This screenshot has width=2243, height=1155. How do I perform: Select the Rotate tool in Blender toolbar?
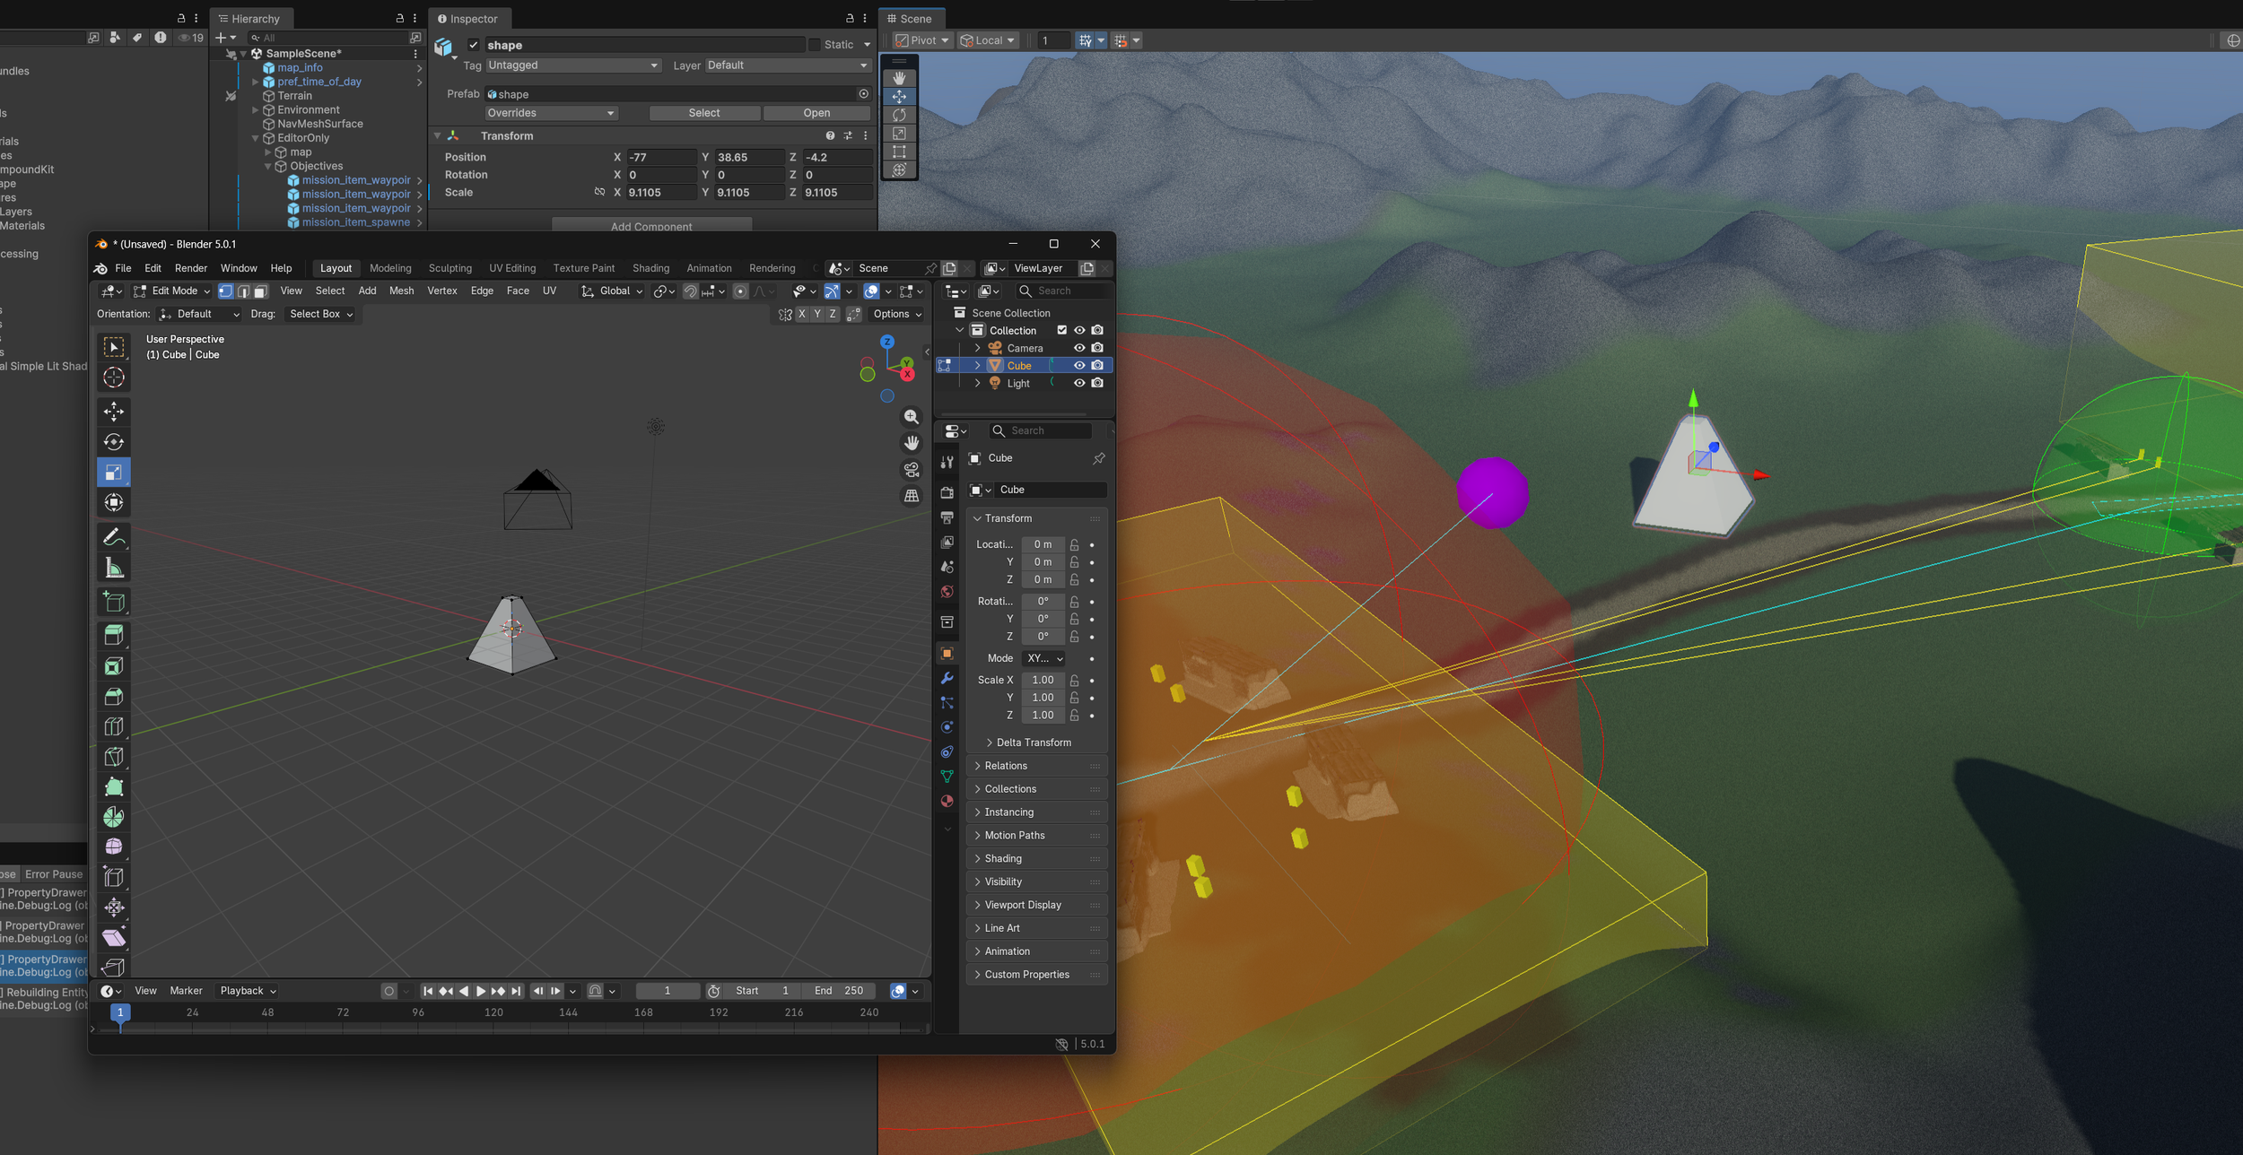pos(113,441)
